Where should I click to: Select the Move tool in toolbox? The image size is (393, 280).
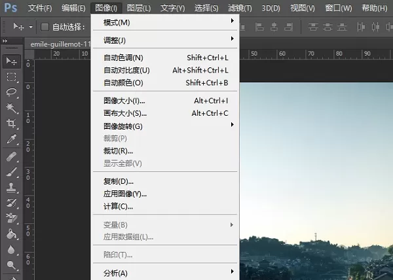click(12, 61)
